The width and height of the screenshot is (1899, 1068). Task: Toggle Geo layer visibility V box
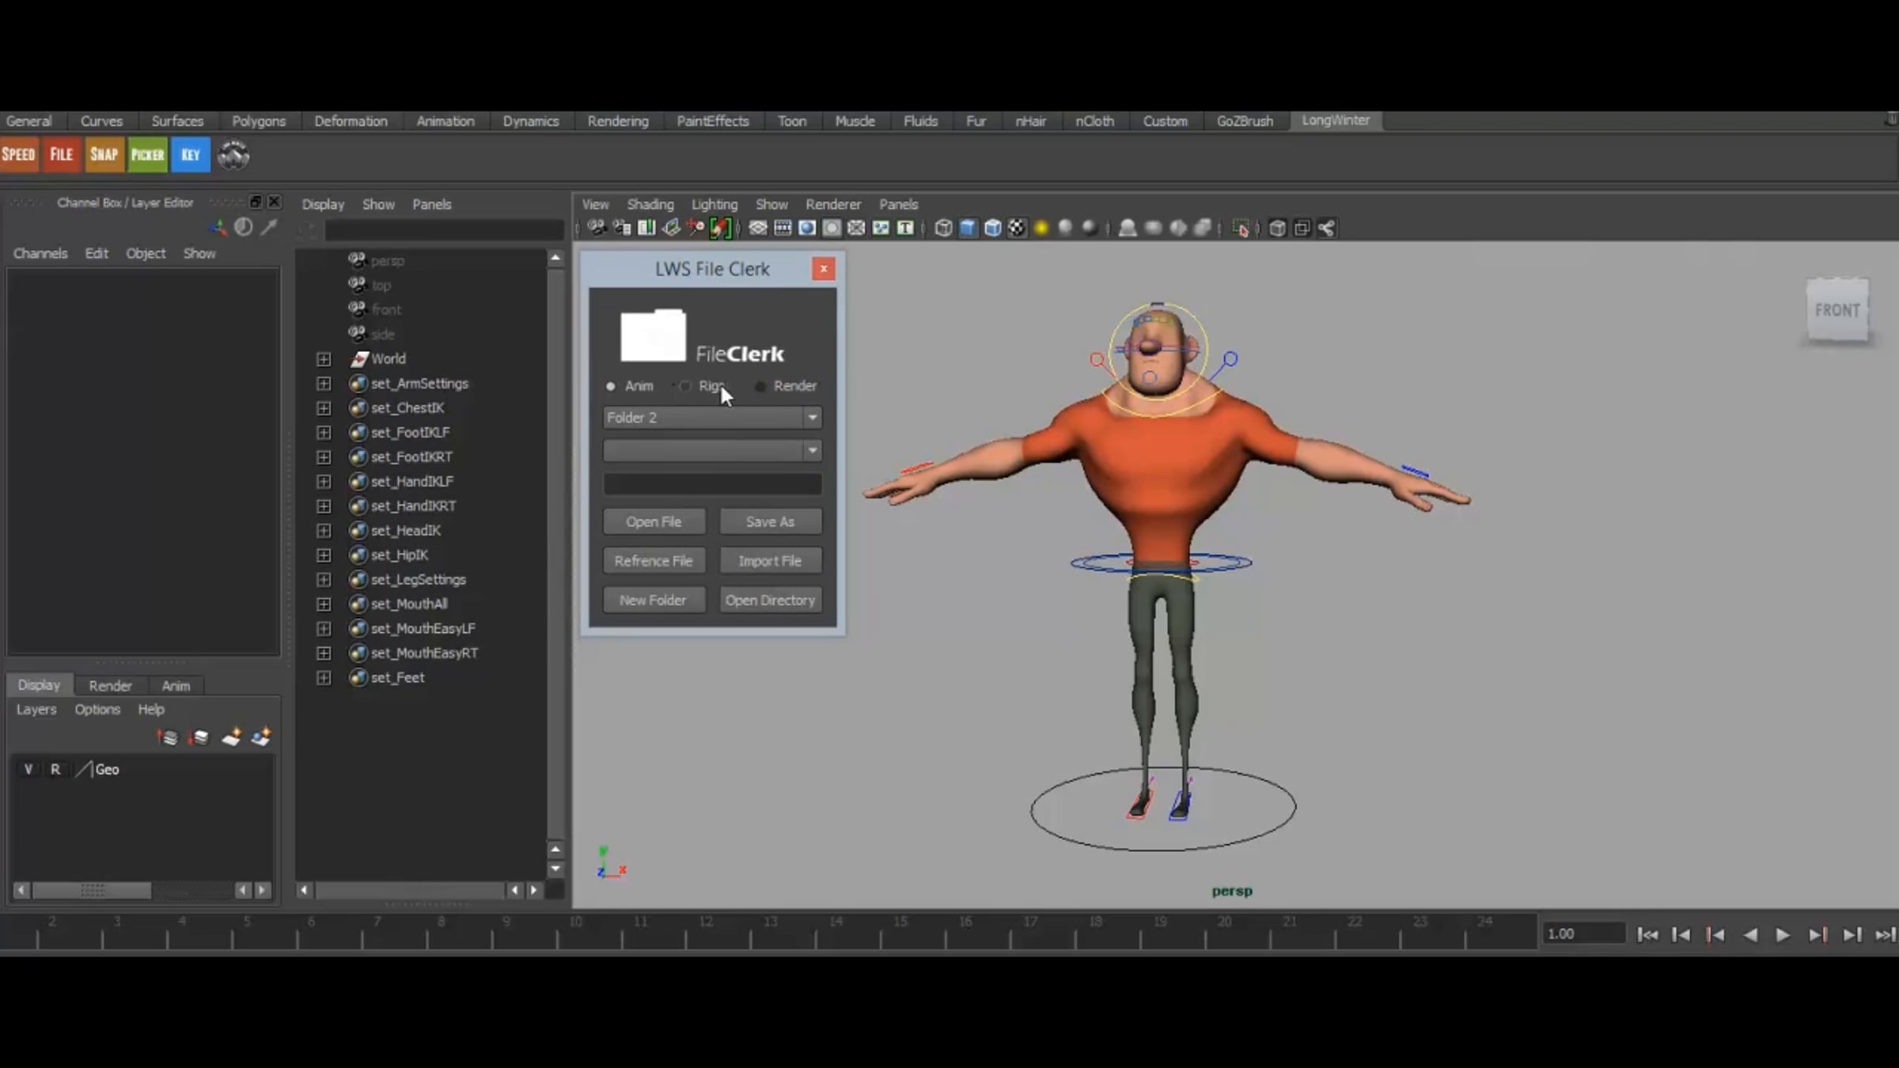[x=28, y=769]
